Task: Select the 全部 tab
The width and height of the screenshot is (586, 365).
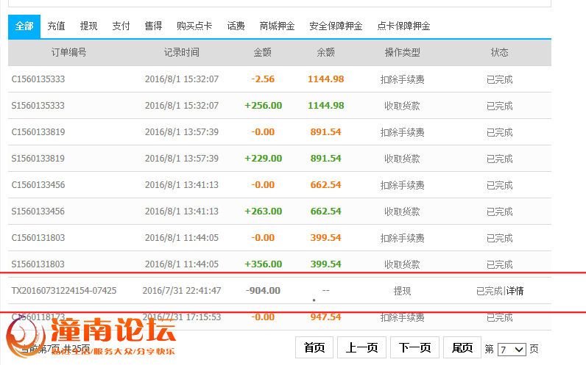Action: [24, 26]
